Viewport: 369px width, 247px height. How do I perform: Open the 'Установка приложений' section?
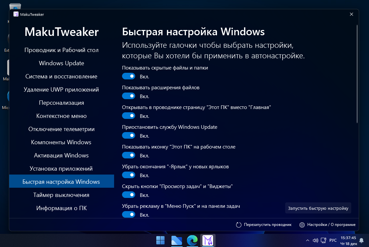point(61,169)
